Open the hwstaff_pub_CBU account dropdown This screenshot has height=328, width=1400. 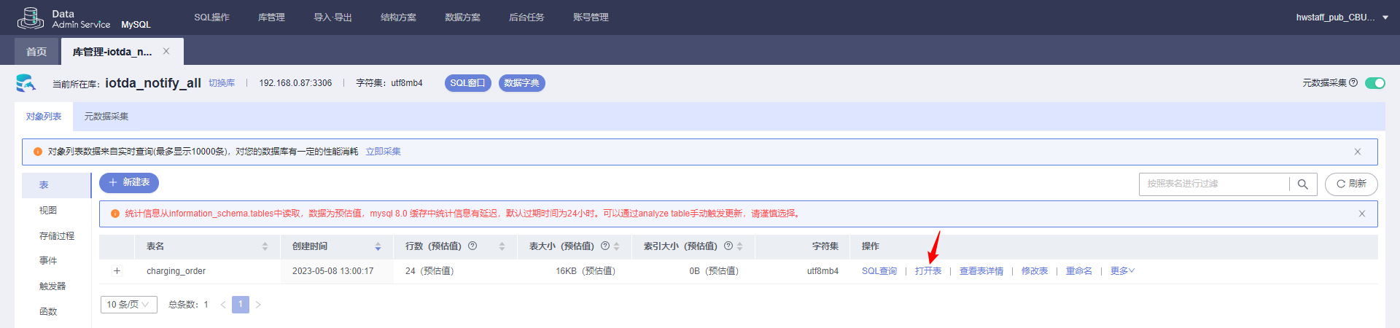[x=1342, y=17]
